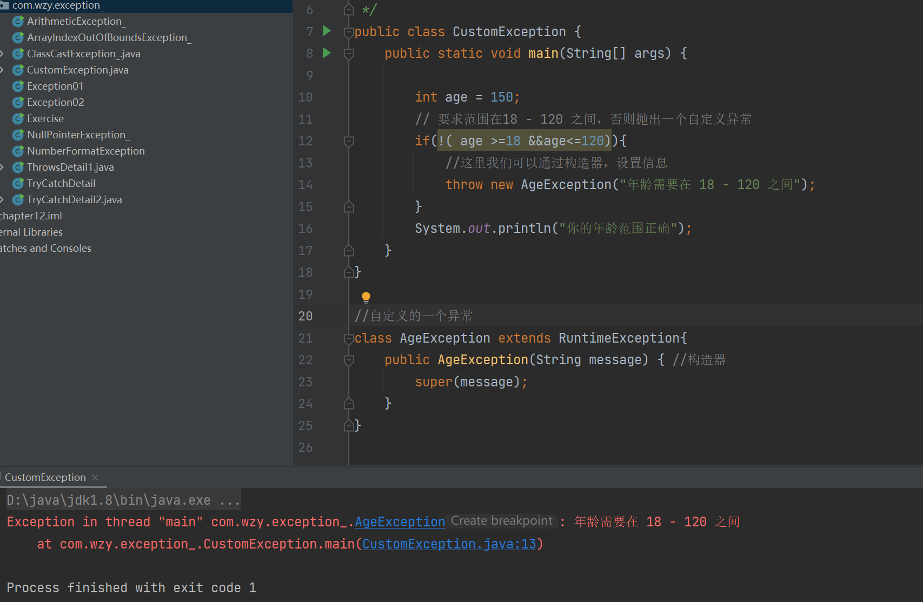The width and height of the screenshot is (923, 602).
Task: Click super(message) on line 23
Action: pyautogui.click(x=467, y=382)
